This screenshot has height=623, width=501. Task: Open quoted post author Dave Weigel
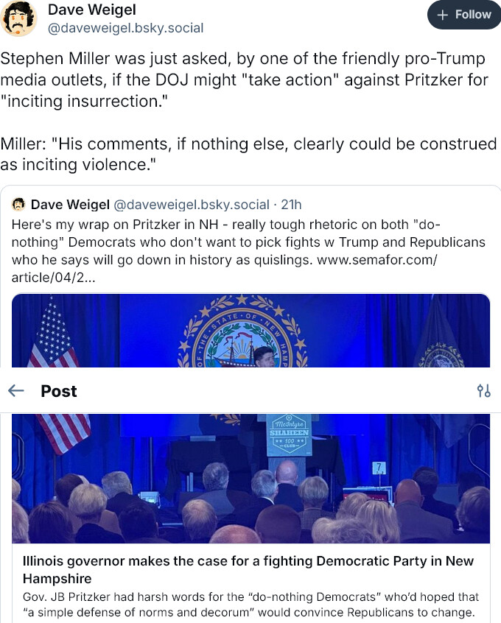point(70,205)
